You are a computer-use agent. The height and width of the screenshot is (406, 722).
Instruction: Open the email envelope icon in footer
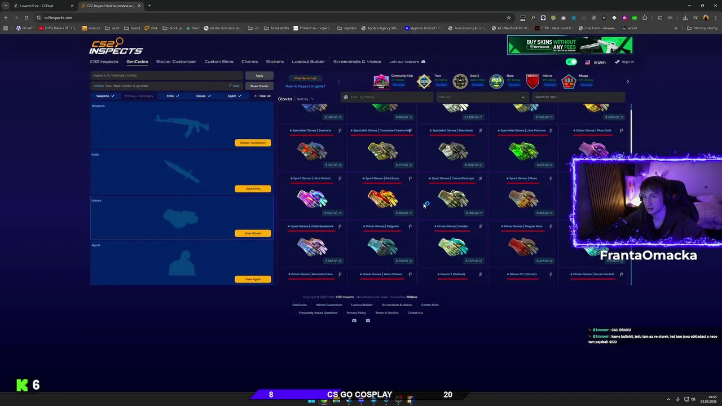point(368,320)
